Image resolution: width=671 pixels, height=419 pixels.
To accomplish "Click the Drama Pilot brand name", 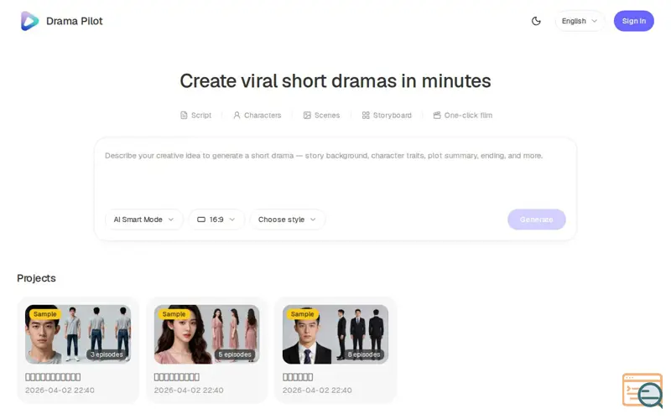I will (x=75, y=21).
